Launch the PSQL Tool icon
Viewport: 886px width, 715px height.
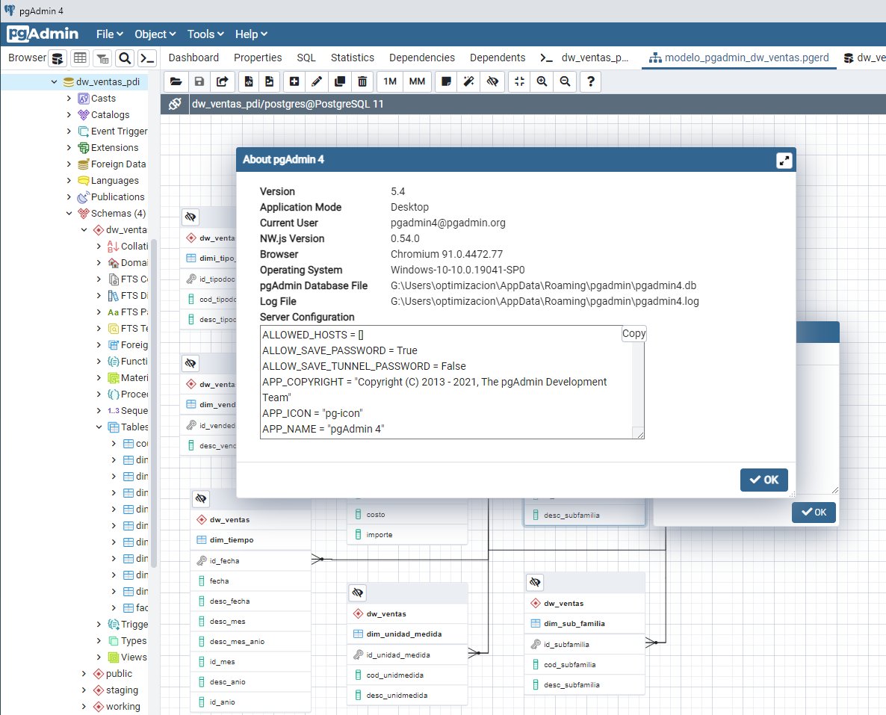pyautogui.click(x=146, y=58)
